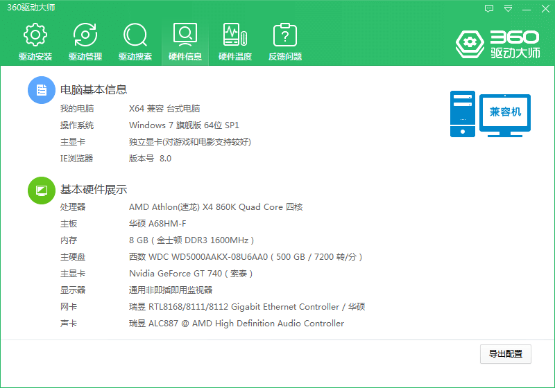Viewport: 555px width, 388px height.
Task: Open the 驱动安装 gear icon tab
Action: tap(35, 42)
